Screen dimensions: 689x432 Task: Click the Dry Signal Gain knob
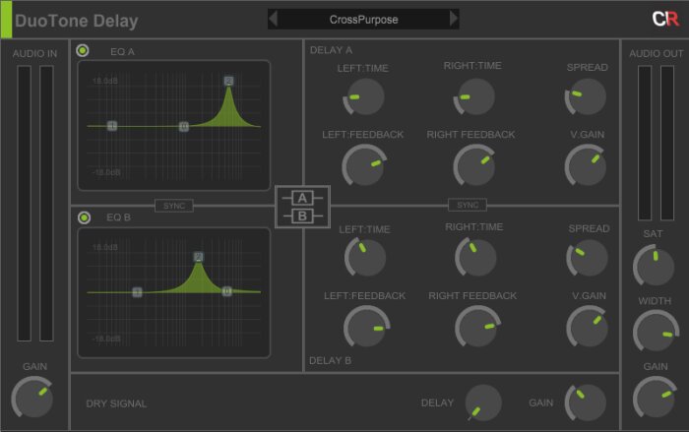[x=586, y=402]
